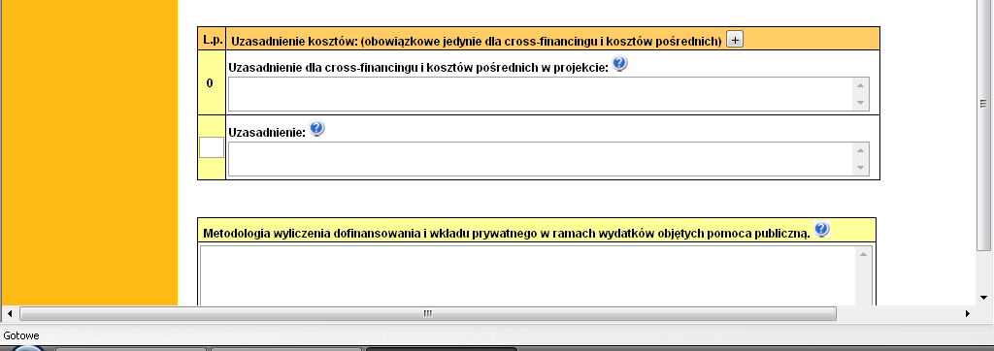Click the Metodologia wyliczenia text area

point(536,275)
